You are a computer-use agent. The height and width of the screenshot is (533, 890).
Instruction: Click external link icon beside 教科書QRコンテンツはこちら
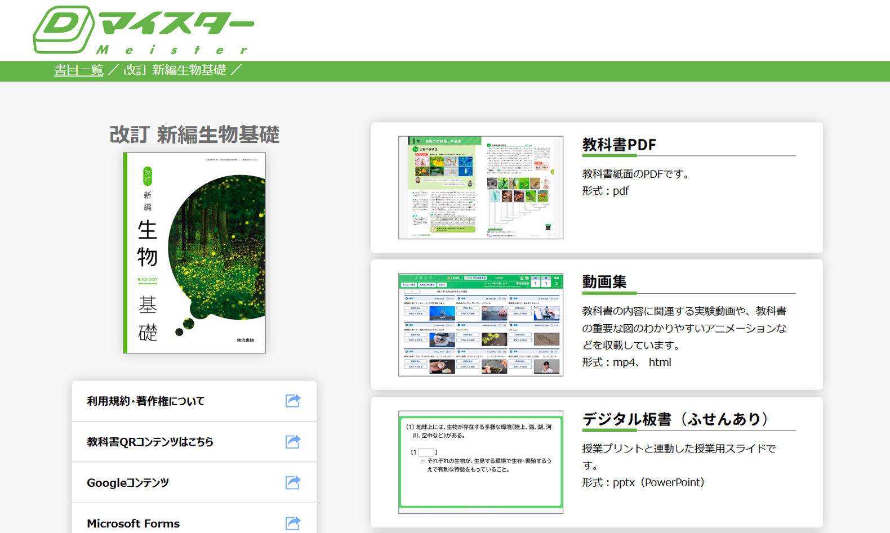[x=293, y=442]
